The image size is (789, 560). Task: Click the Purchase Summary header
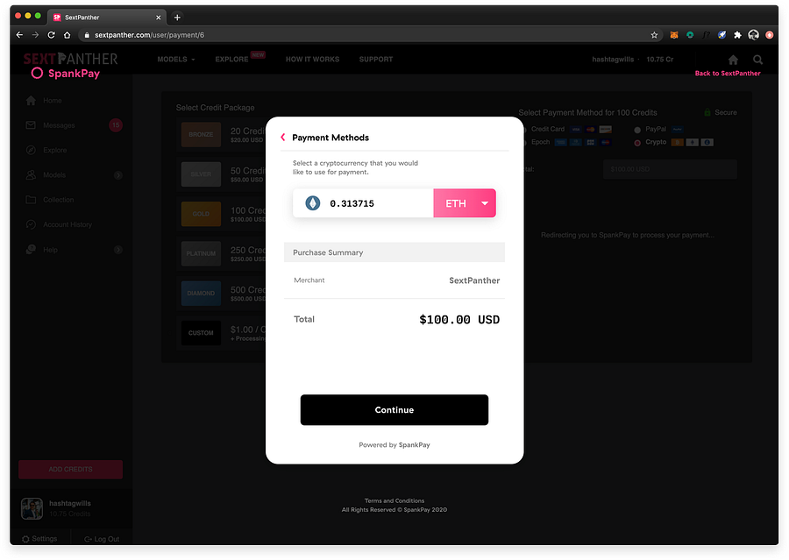[394, 252]
